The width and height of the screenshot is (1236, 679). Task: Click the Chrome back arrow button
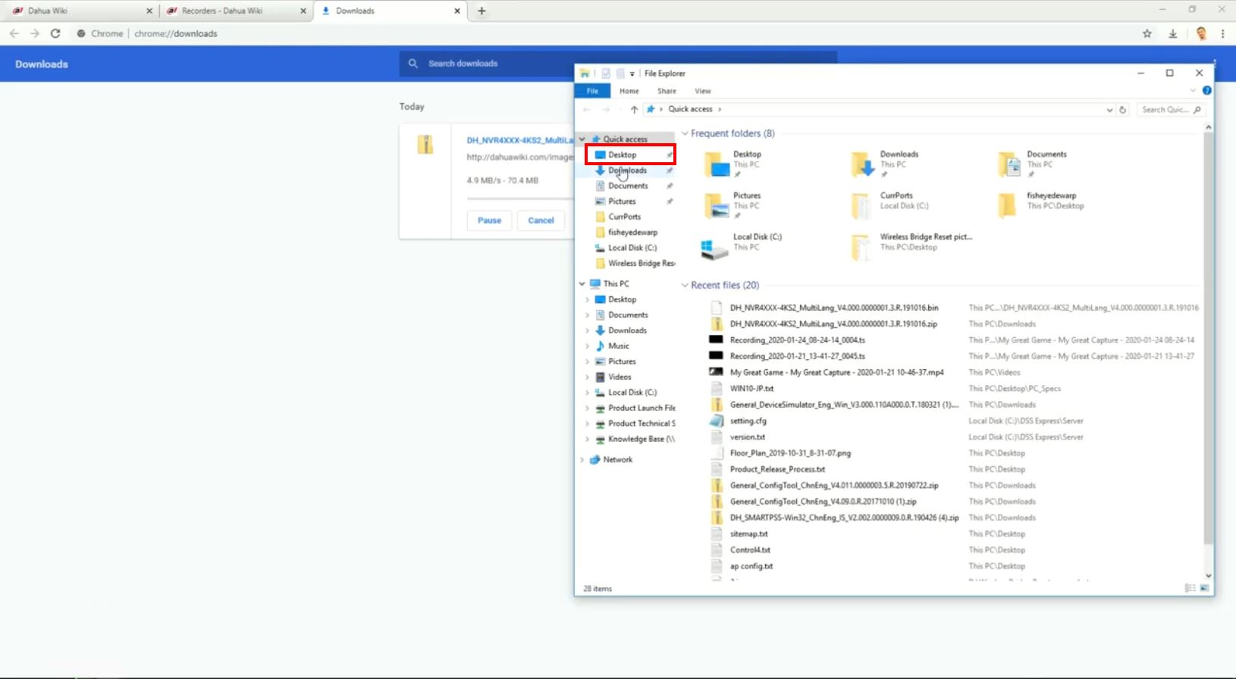click(x=14, y=33)
